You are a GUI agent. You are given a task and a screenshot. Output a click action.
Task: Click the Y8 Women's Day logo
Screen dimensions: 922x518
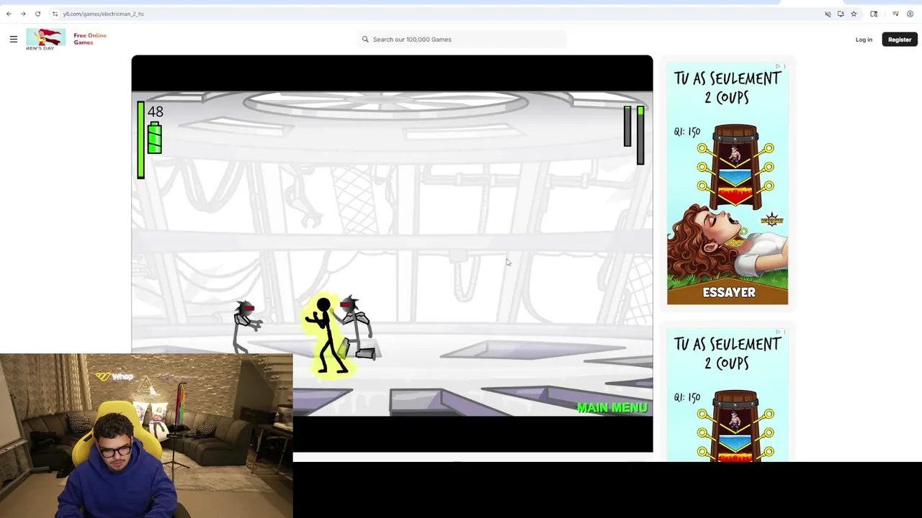click(x=45, y=39)
